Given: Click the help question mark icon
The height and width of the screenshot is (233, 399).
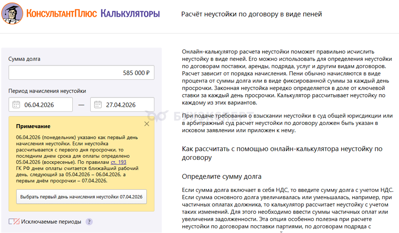Looking at the screenshot, I should [89, 222].
